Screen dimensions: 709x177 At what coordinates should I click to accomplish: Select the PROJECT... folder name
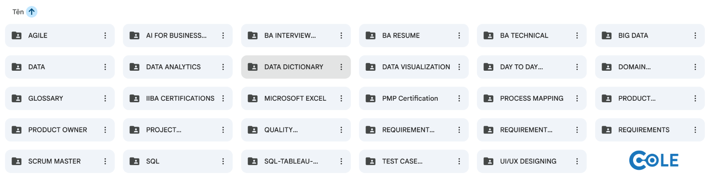point(164,130)
